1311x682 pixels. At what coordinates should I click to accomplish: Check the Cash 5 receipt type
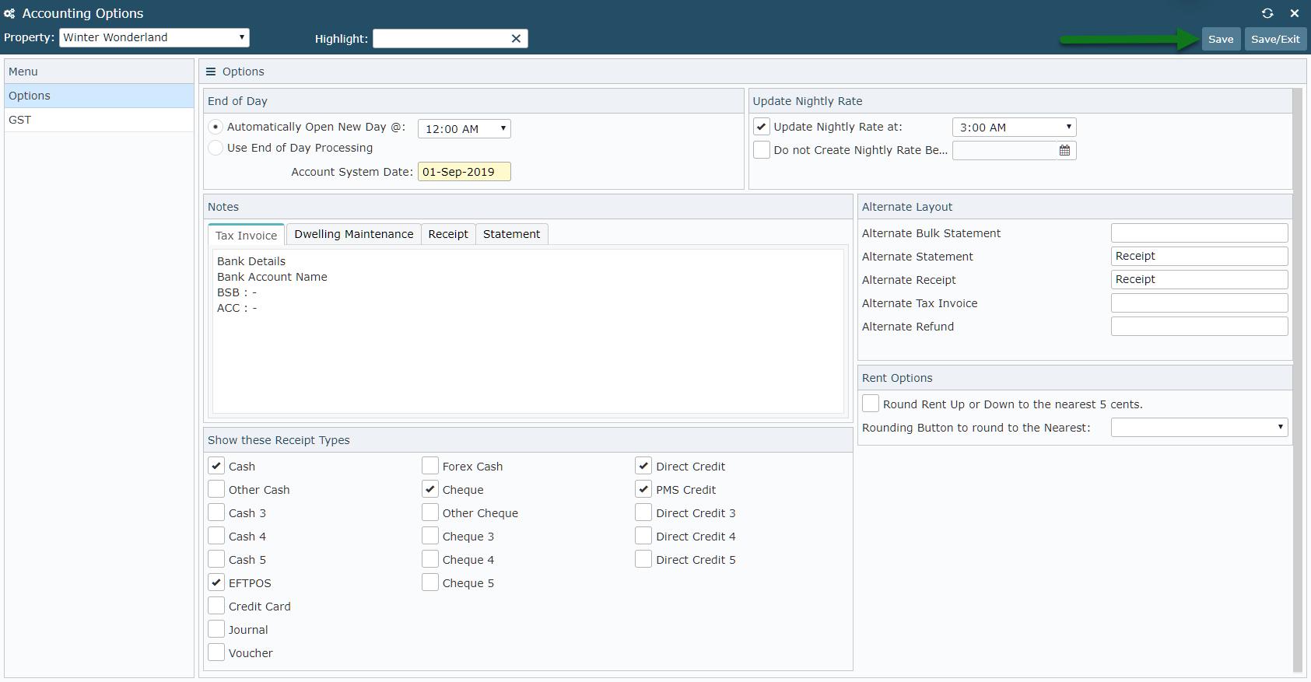coord(216,559)
